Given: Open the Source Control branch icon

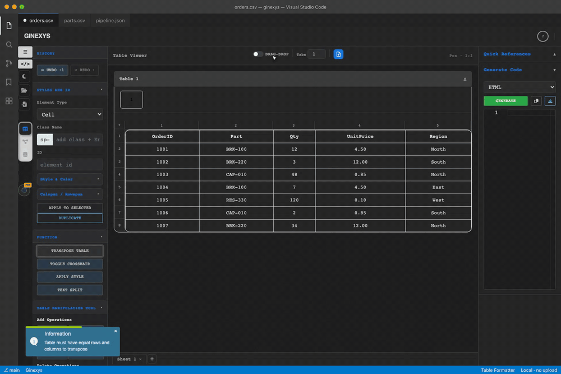Looking at the screenshot, I should 9,63.
